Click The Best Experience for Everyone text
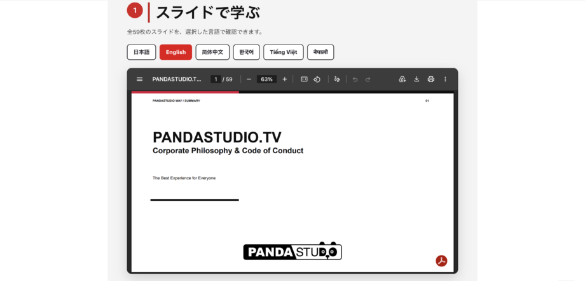585x281 pixels. click(184, 178)
